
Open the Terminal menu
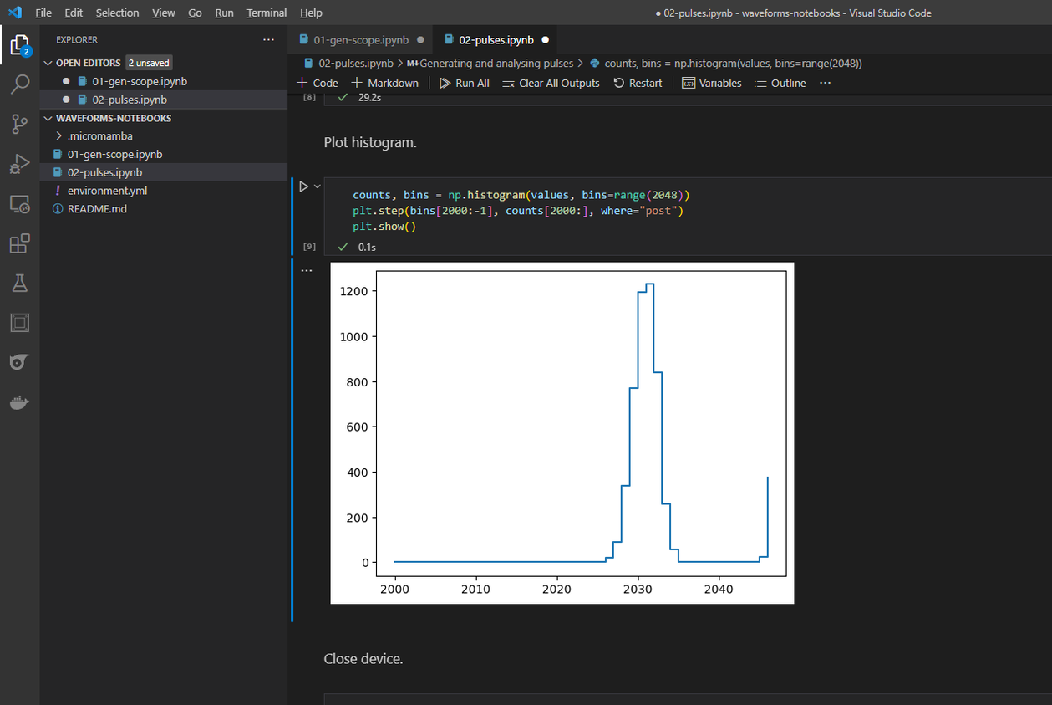pos(266,13)
